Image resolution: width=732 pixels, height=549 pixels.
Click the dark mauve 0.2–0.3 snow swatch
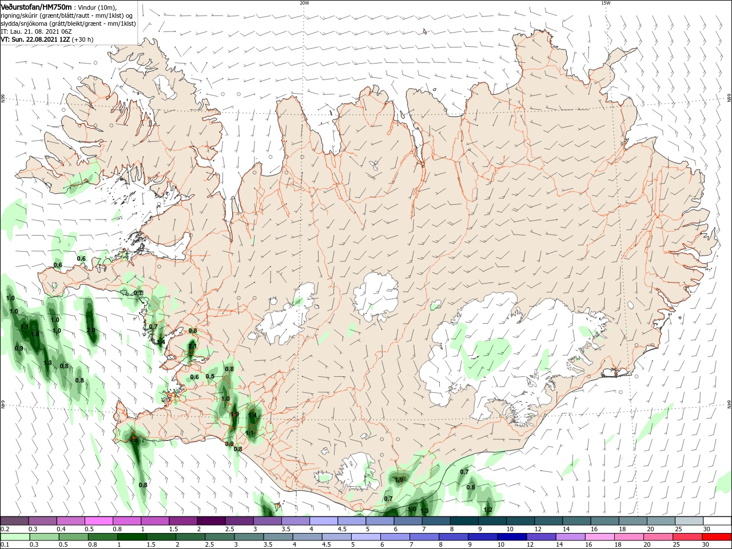click(x=14, y=521)
